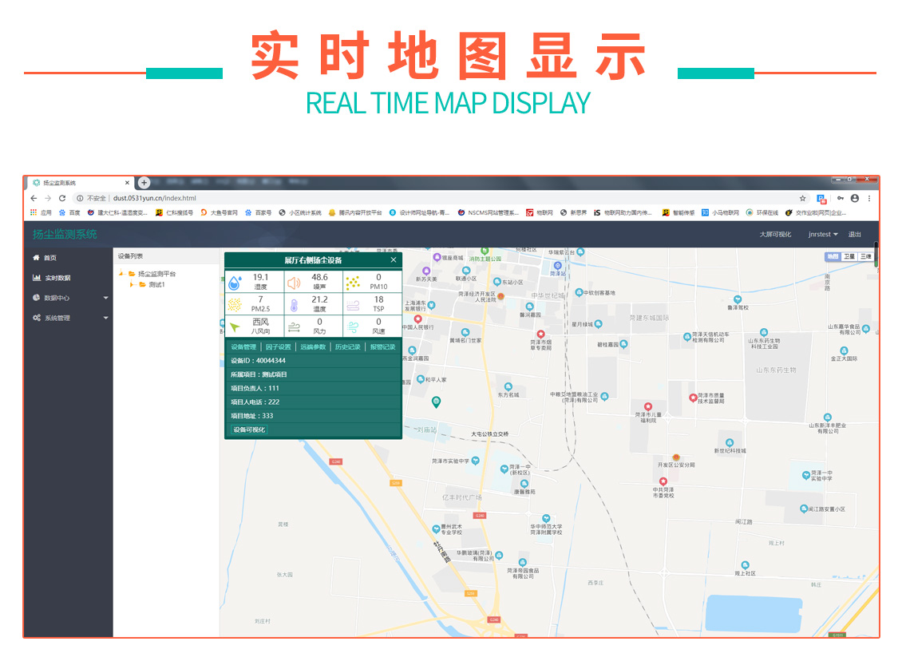Go to 首页 in sidebar
902x669 pixels.
coord(49,258)
